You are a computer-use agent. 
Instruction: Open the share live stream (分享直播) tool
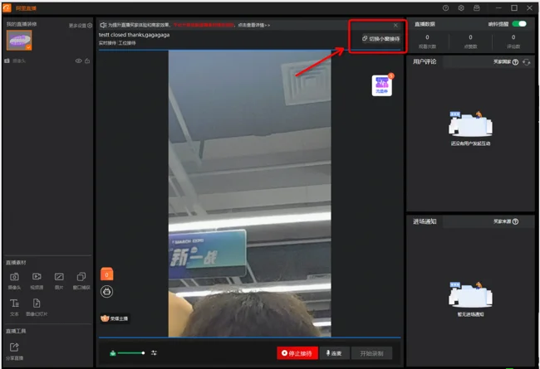coord(14,351)
